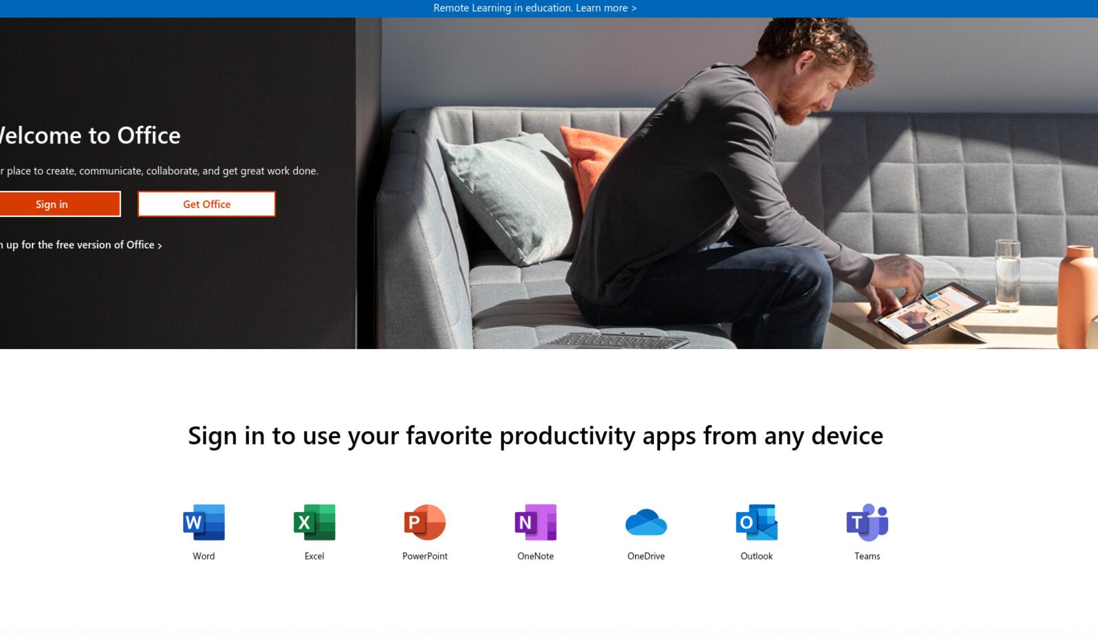Screen dimensions: 1098x638
Task: Click the OneDrive label text
Action: [x=646, y=556]
